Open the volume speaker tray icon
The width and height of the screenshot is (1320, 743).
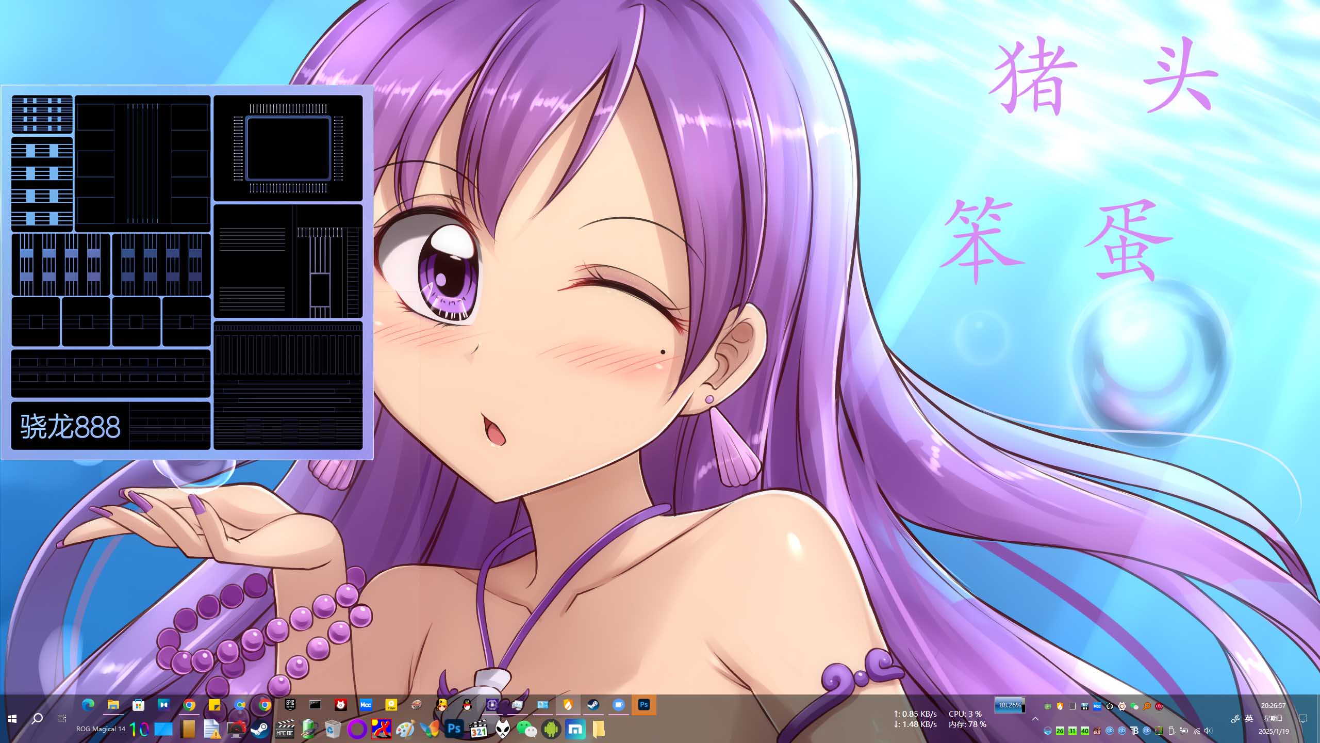click(1208, 731)
